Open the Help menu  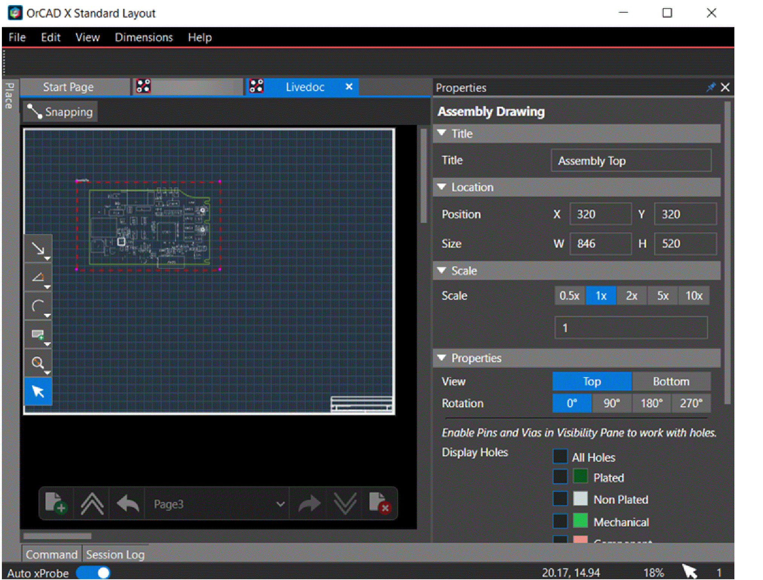(x=200, y=37)
